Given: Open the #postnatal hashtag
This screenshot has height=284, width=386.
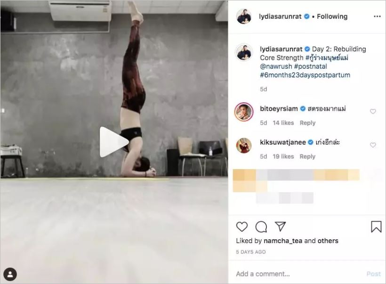Looking at the screenshot, I should (310, 66).
